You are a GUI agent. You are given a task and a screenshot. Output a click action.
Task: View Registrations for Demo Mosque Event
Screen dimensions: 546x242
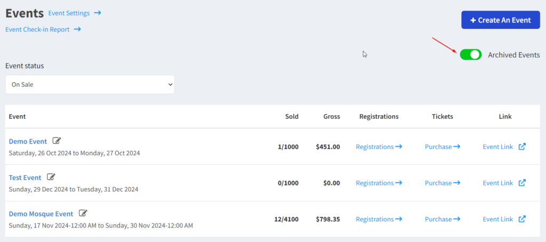[379, 219]
